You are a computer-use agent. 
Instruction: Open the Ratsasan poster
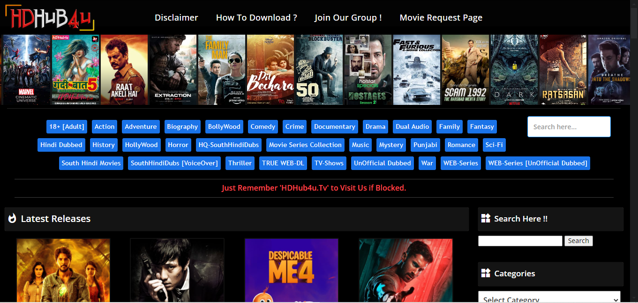coord(563,69)
